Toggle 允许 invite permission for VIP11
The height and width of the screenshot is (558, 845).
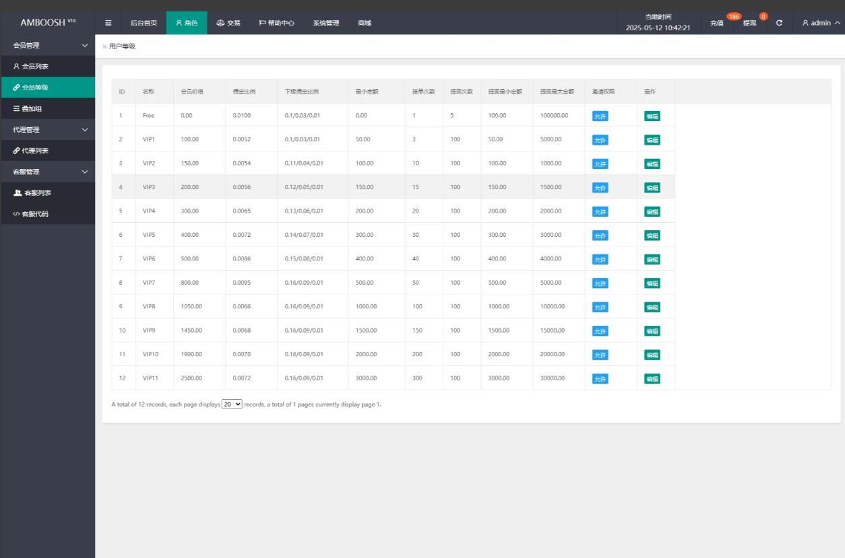pyautogui.click(x=600, y=379)
